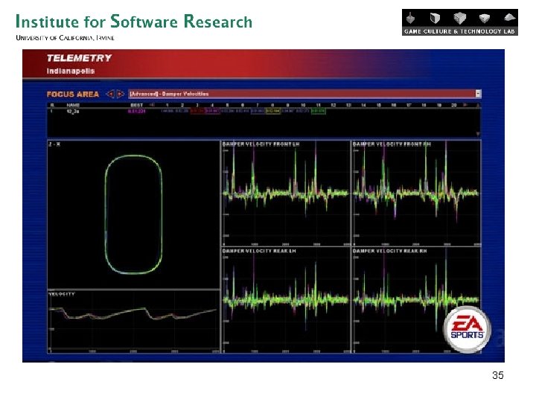536x402 pixels.
Task: Click the lap list scroll-right arrow after lap 20
Action: [x=465, y=105]
